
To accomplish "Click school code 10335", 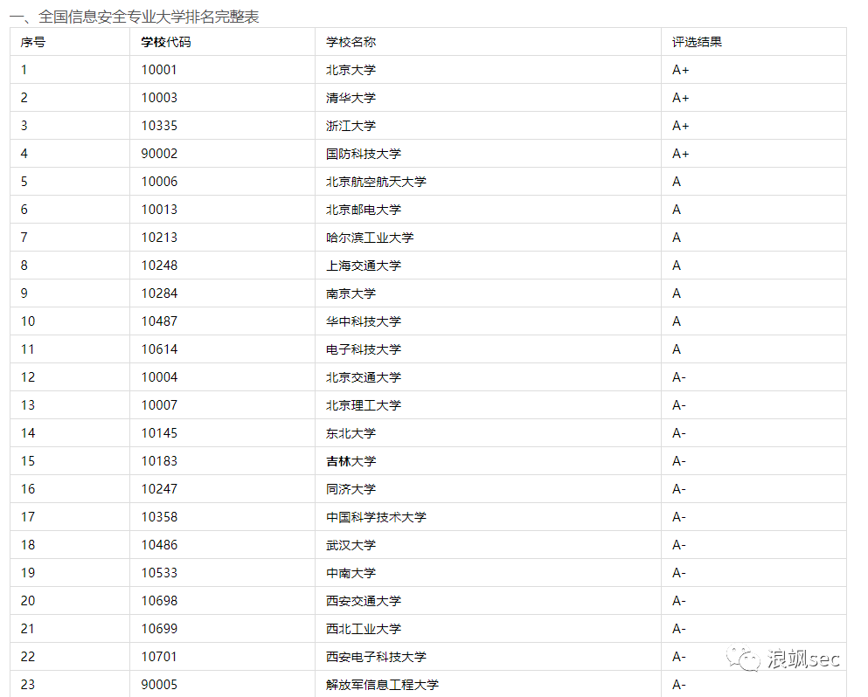I will point(159,126).
